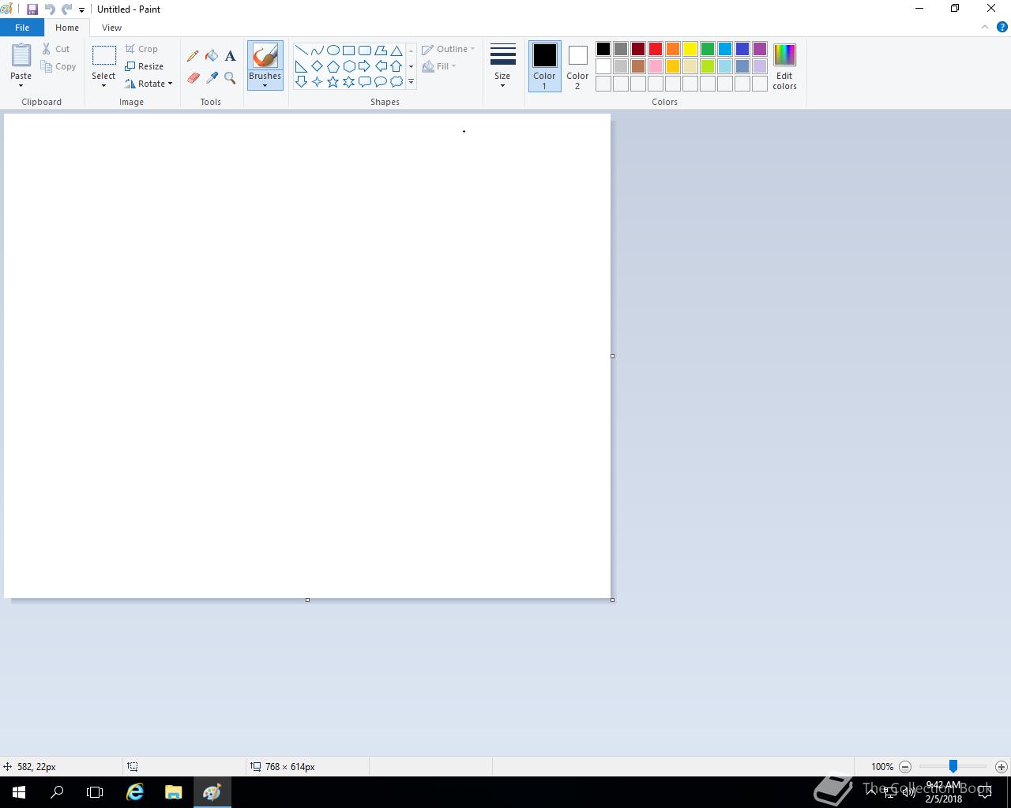The height and width of the screenshot is (808, 1011).
Task: Select the Pencil tool
Action: click(x=193, y=56)
